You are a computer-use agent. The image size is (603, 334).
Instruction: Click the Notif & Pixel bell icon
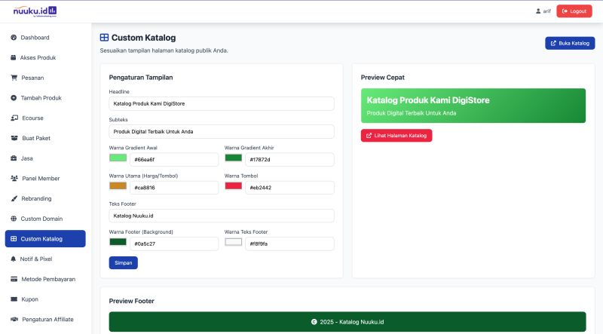(x=14, y=259)
